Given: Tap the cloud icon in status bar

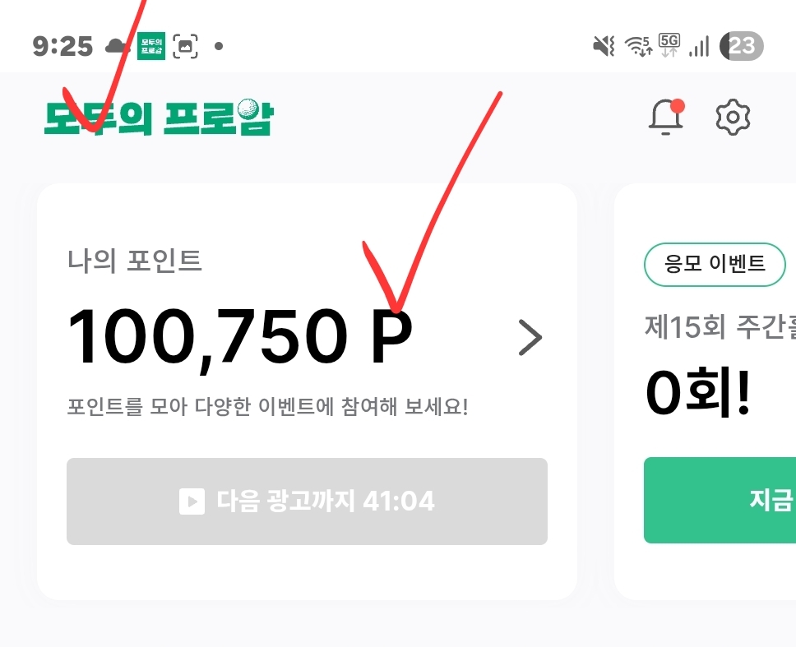Looking at the screenshot, I should pos(118,46).
